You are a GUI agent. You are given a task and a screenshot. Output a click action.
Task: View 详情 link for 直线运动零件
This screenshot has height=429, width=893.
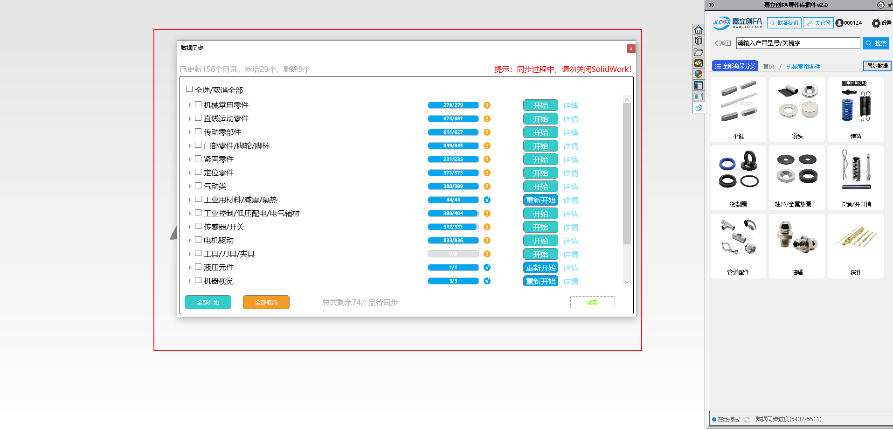pos(570,119)
